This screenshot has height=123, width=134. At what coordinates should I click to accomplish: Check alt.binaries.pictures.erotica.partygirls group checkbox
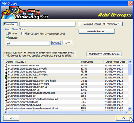point(6,68)
